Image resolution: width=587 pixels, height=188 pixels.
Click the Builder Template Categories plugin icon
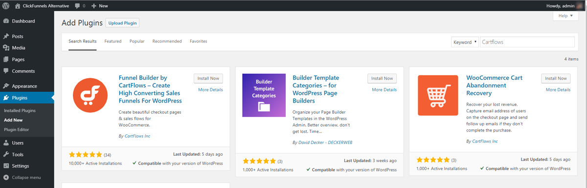264,95
